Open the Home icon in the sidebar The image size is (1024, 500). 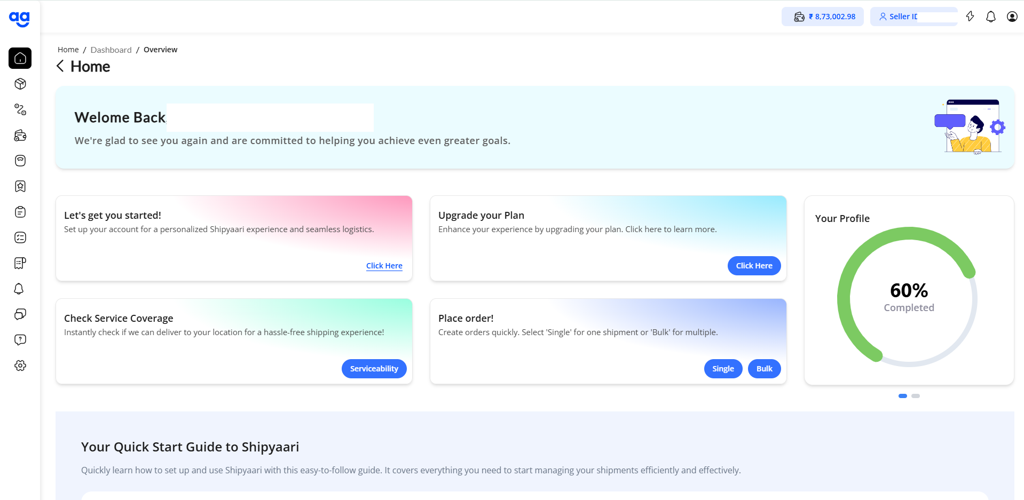pos(20,58)
